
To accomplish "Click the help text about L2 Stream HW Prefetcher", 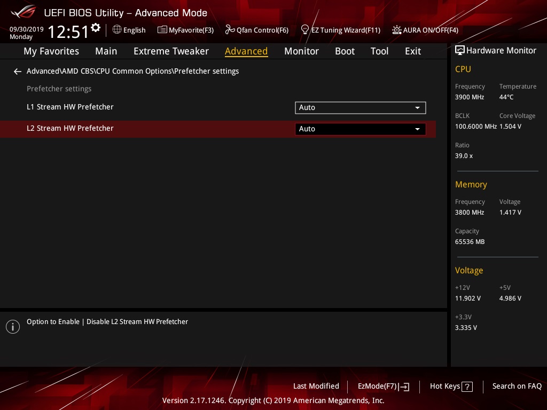I will pyautogui.click(x=107, y=322).
